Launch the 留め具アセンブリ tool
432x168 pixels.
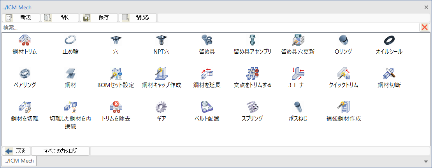[253, 40]
